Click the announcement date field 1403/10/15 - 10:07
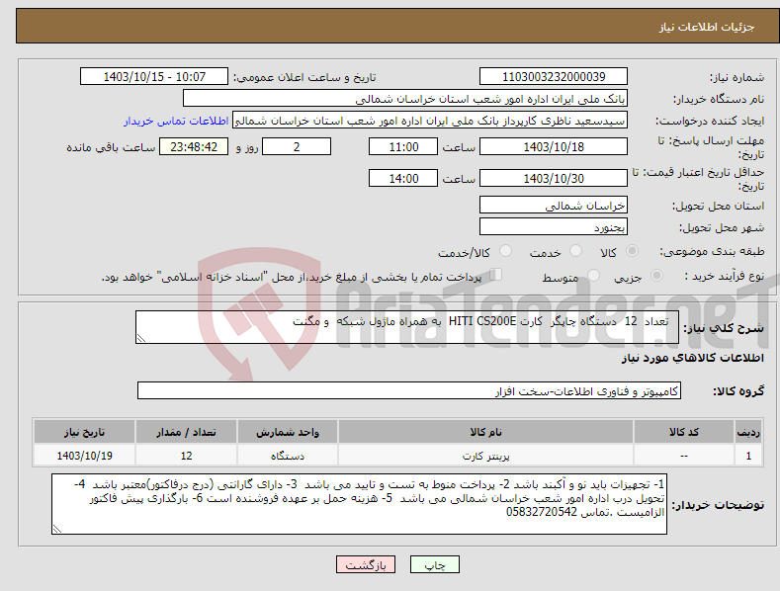Screen dimensions: 780x591 pyautogui.click(x=153, y=77)
